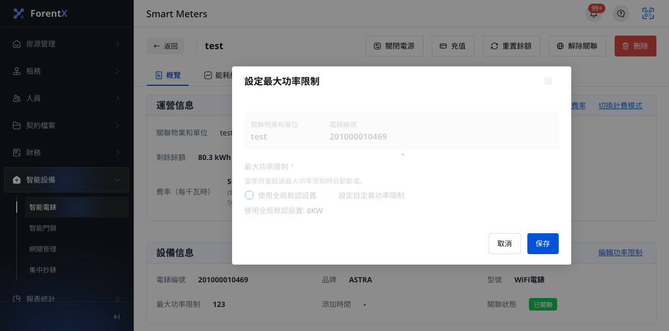Expand the 人員 menu chevron

tap(117, 98)
